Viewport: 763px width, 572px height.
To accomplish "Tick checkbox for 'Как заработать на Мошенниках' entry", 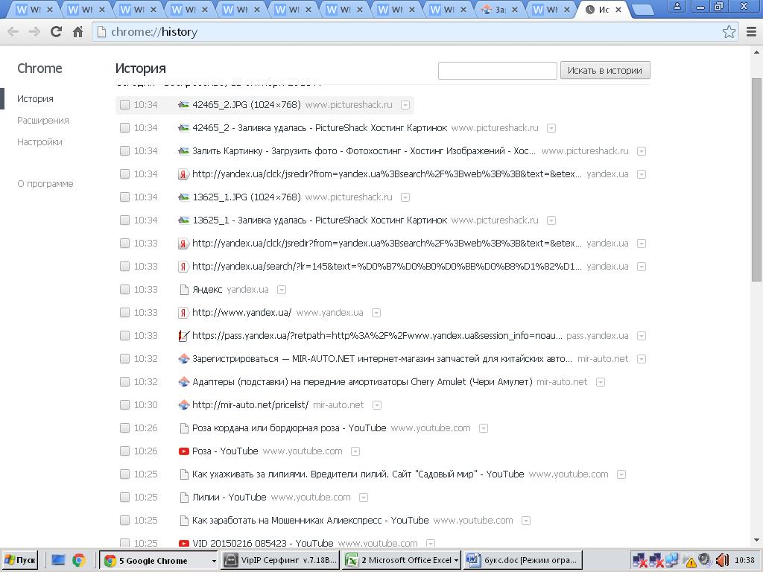I will (x=124, y=521).
